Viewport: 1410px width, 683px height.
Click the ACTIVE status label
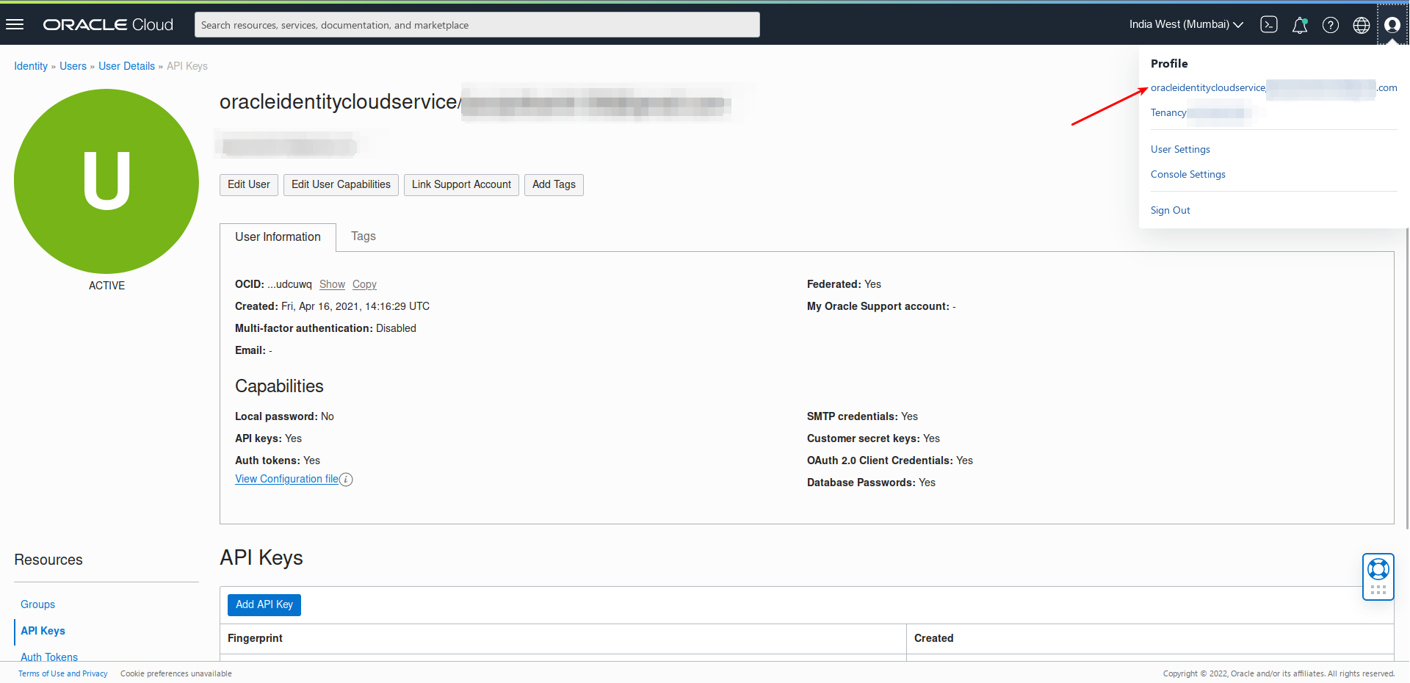(x=106, y=286)
